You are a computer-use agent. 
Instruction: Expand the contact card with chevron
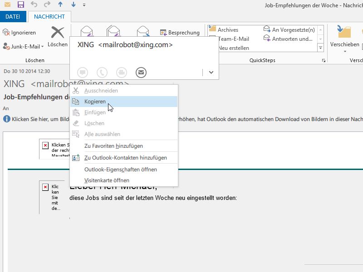click(x=211, y=73)
